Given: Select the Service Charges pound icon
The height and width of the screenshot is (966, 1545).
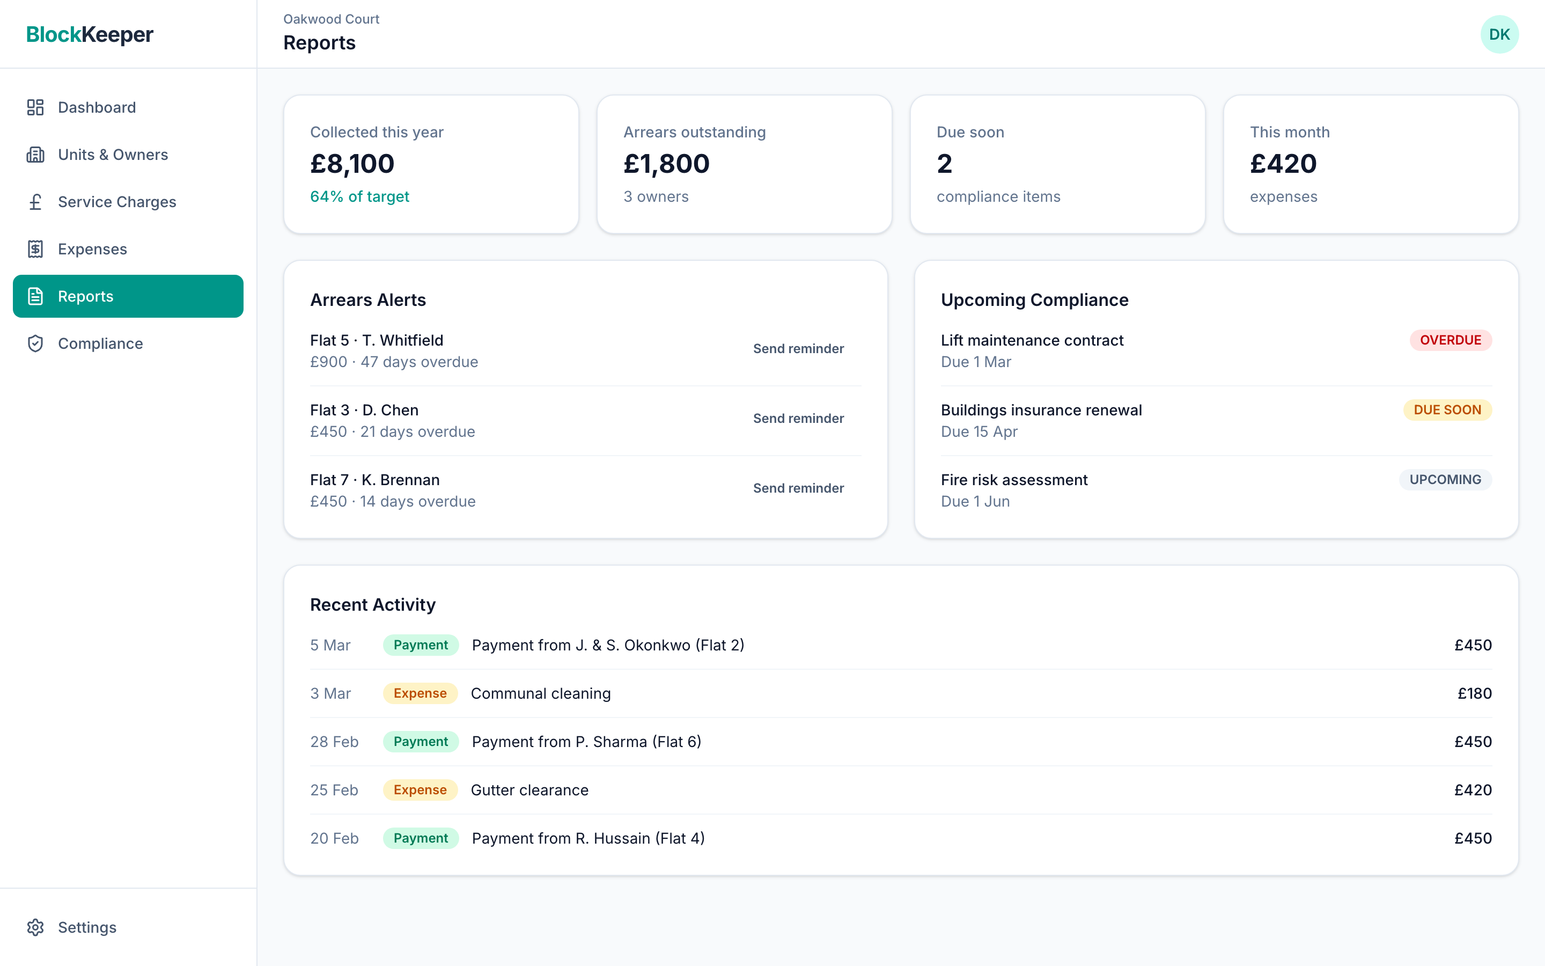Looking at the screenshot, I should pyautogui.click(x=35, y=202).
